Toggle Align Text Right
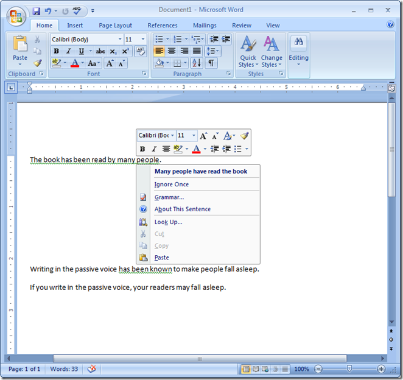 (x=184, y=51)
